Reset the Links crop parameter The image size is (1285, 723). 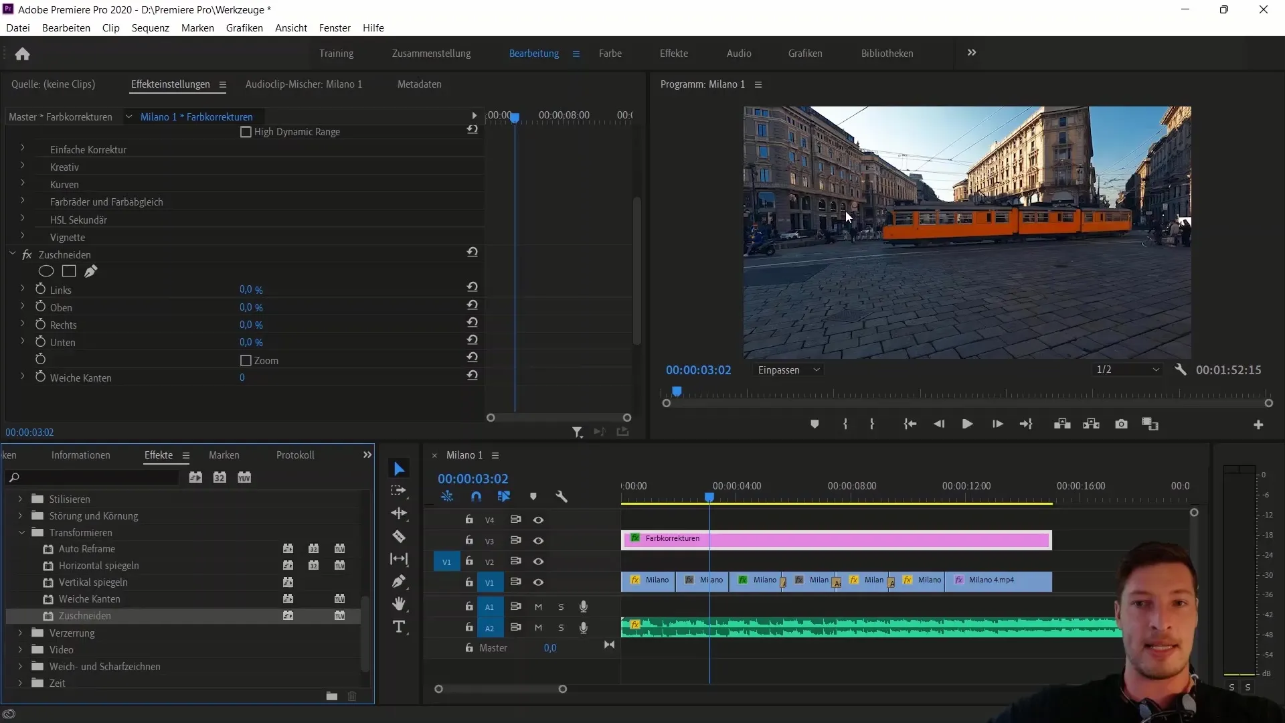pos(473,287)
